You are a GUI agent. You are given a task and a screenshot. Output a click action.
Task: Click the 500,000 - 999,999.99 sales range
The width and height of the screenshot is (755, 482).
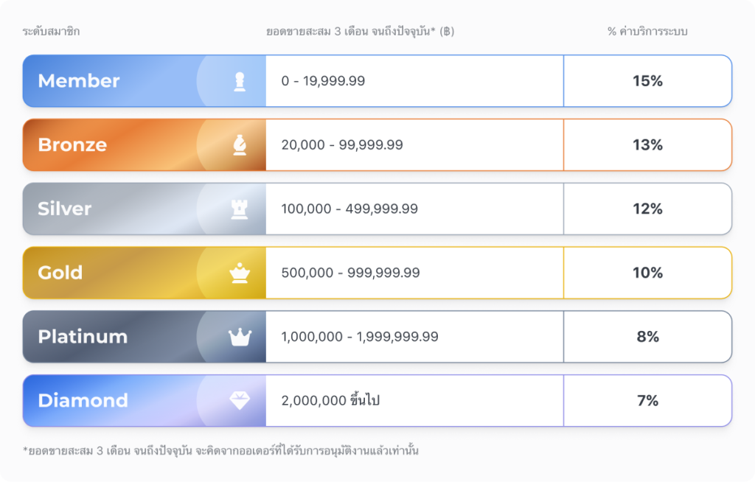tap(350, 273)
